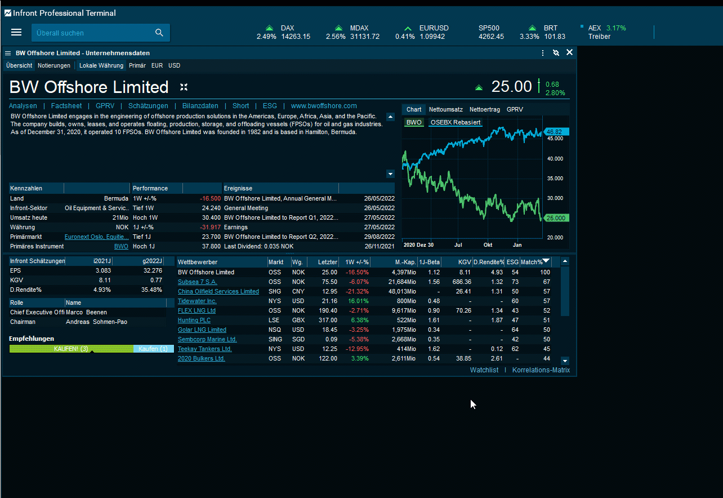This screenshot has height=498, width=723.
Task: Switch to the Notierungen tab
Action: pos(54,65)
